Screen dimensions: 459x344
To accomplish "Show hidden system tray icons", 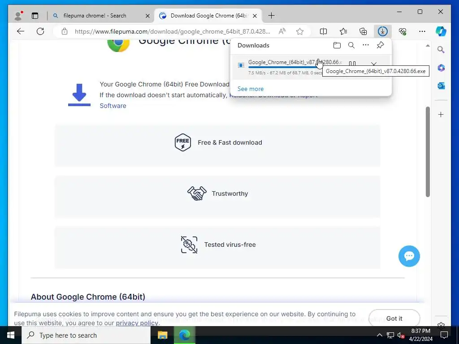I will (x=379, y=335).
